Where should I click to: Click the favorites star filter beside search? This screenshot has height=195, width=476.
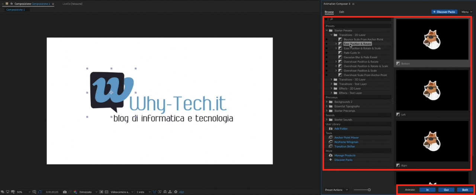click(x=327, y=19)
